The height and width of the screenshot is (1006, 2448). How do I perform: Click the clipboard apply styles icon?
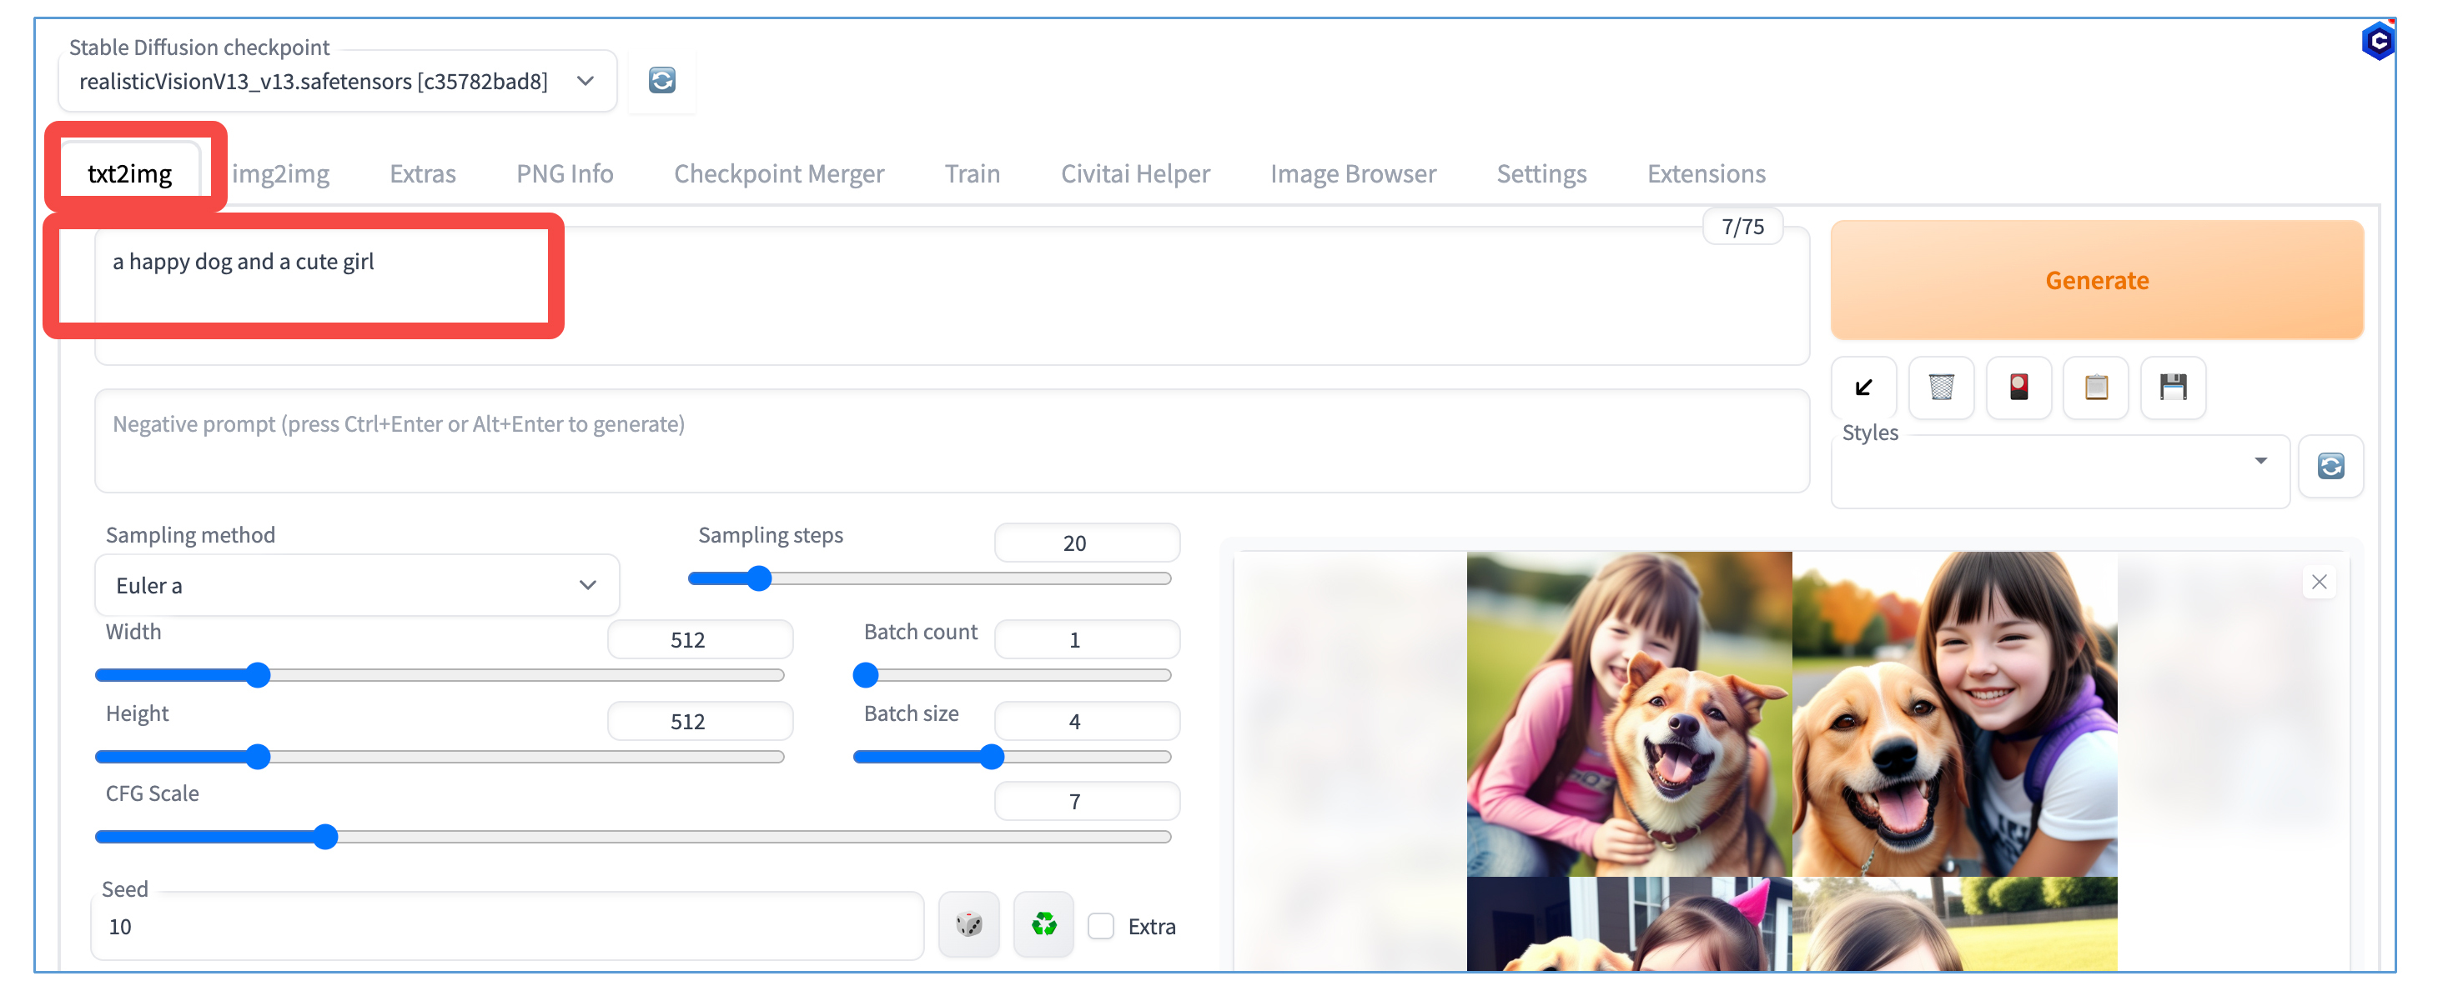[2095, 387]
